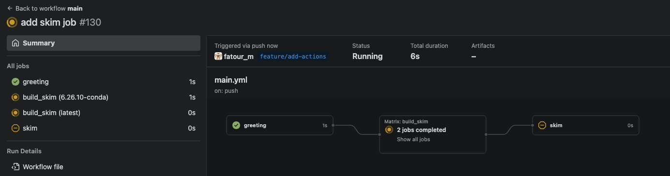Open the feature/add-actions branch
Viewport: 670px width, 176px height.
(293, 57)
